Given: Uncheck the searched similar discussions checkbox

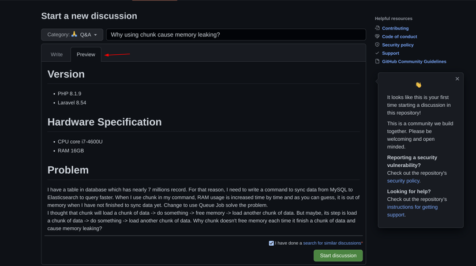Looking at the screenshot, I should [x=271, y=243].
